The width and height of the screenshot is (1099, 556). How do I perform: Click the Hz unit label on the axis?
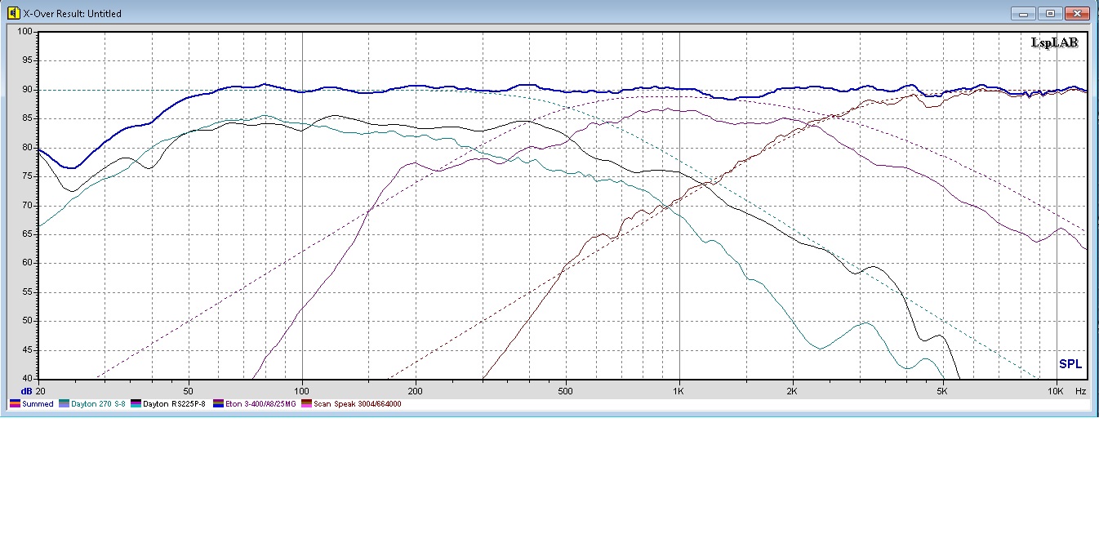[1080, 391]
